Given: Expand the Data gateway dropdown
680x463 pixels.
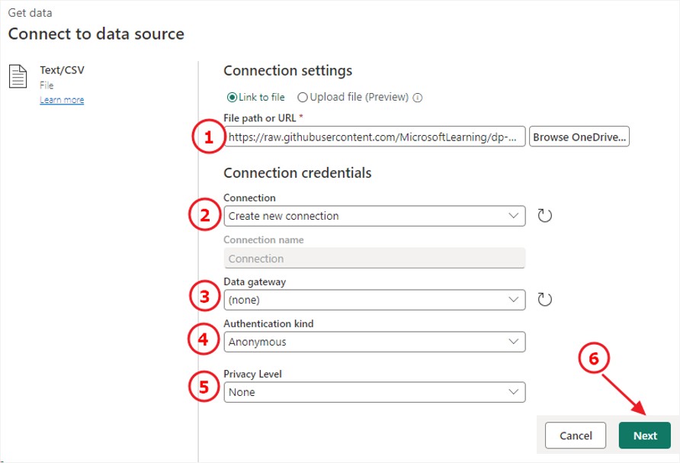Looking at the screenshot, I should point(374,300).
